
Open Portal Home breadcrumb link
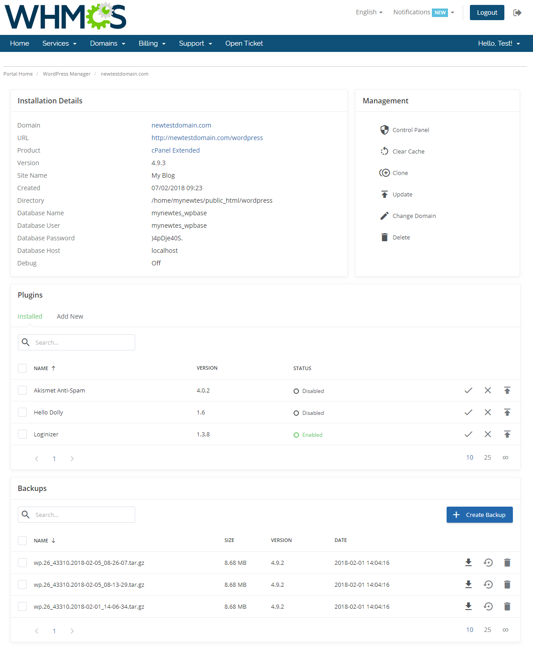click(18, 74)
